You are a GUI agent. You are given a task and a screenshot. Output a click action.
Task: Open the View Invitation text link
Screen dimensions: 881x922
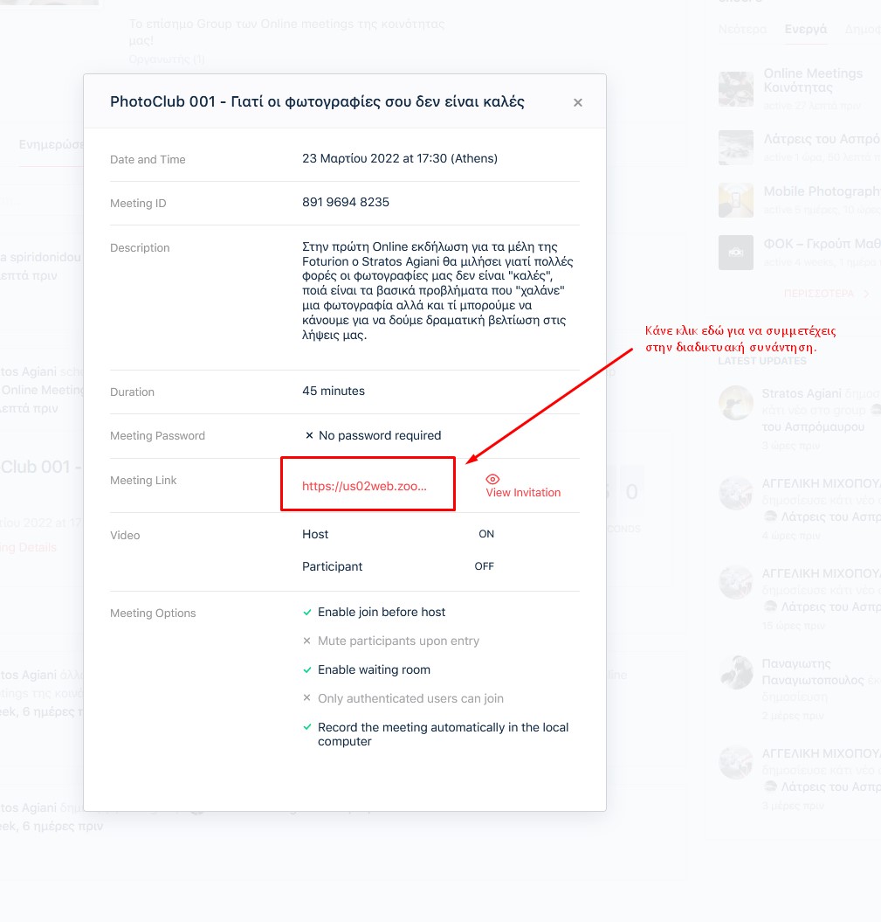(523, 493)
